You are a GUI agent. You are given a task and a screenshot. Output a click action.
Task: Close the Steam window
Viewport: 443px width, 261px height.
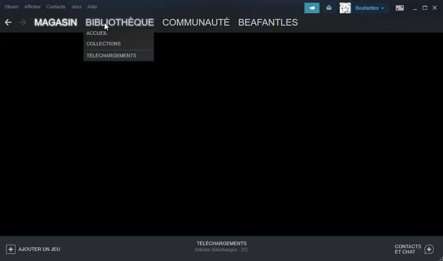point(435,8)
